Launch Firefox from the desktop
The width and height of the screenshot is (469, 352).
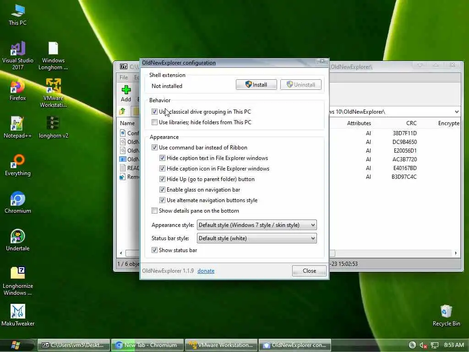pyautogui.click(x=18, y=90)
